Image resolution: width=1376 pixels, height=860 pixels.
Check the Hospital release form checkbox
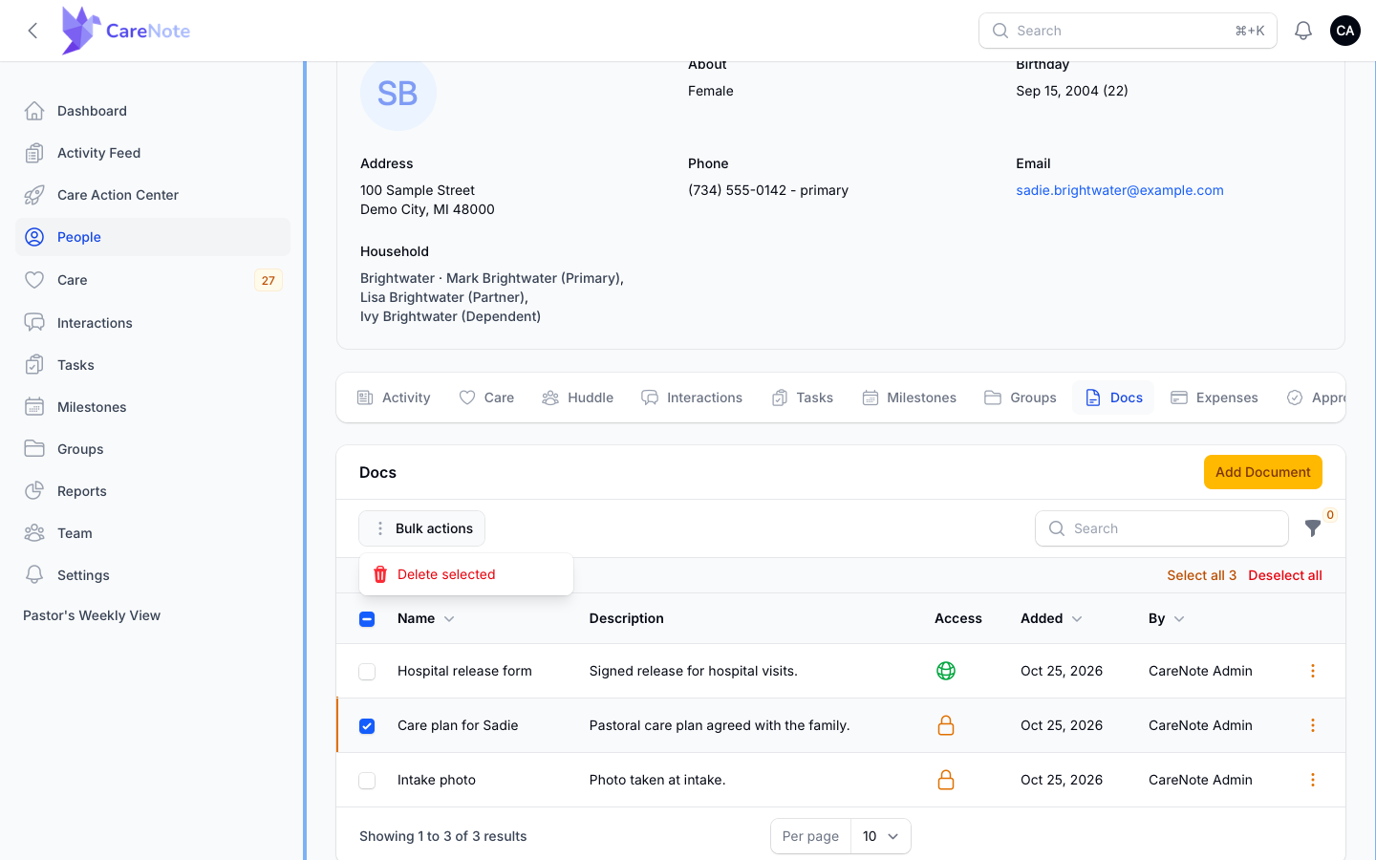tap(367, 672)
